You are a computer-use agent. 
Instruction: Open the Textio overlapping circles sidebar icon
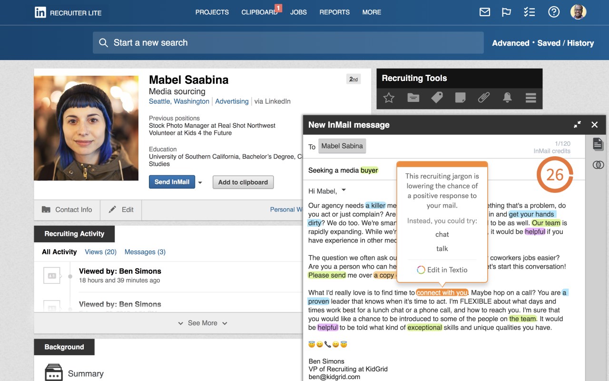click(598, 165)
